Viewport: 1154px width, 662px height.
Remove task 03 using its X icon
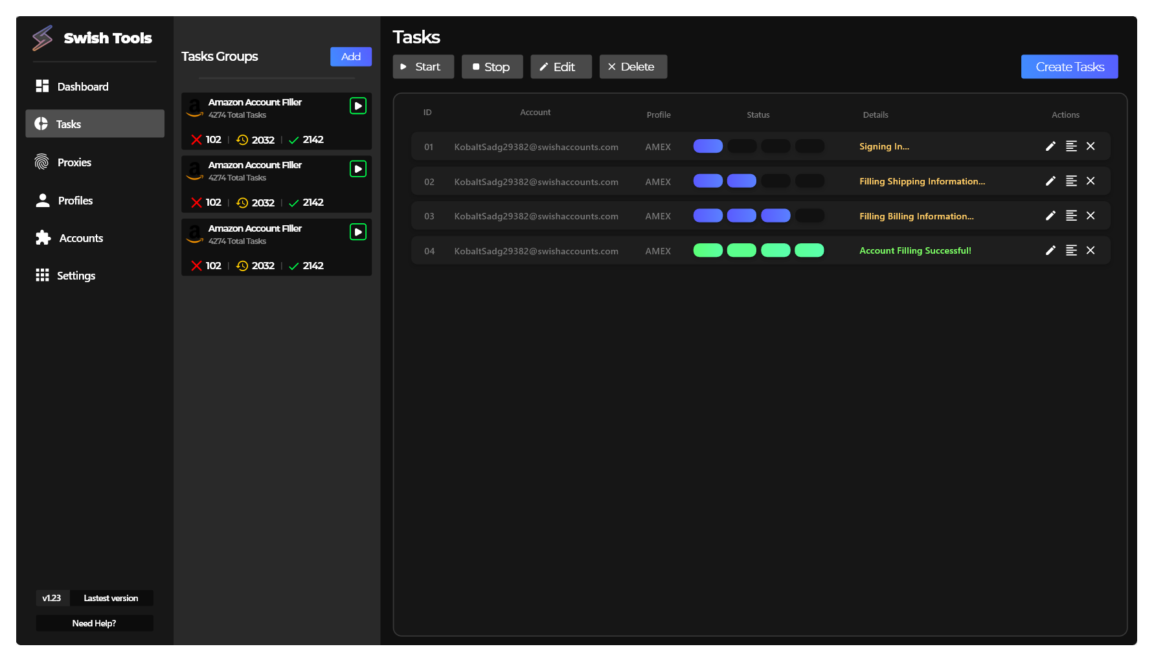pyautogui.click(x=1091, y=215)
